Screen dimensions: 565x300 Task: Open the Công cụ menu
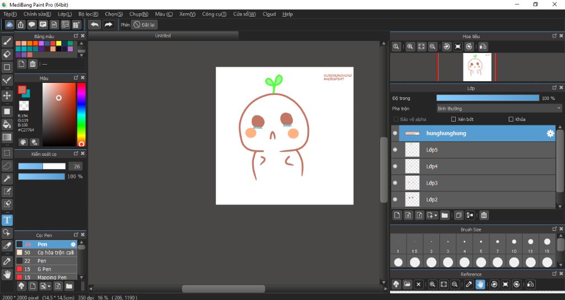214,14
